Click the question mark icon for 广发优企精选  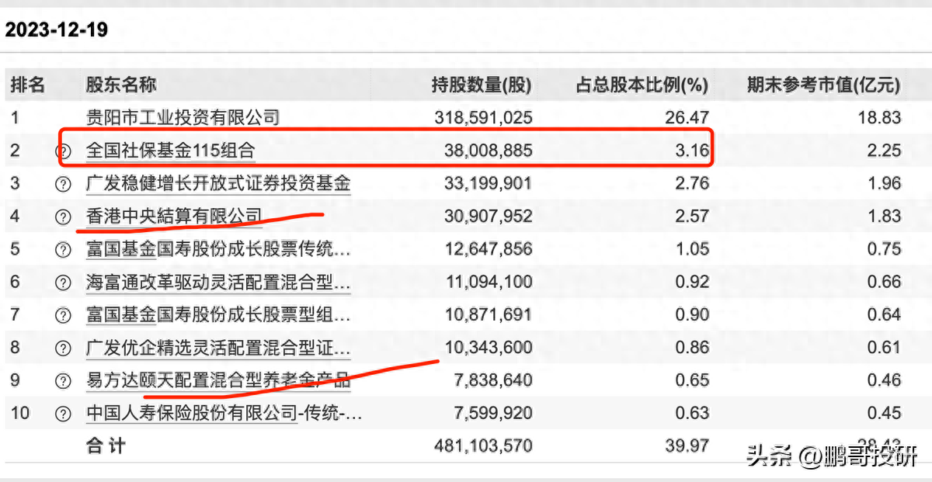[x=62, y=348]
